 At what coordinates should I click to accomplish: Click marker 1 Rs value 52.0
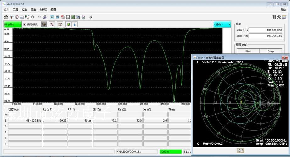point(130,120)
